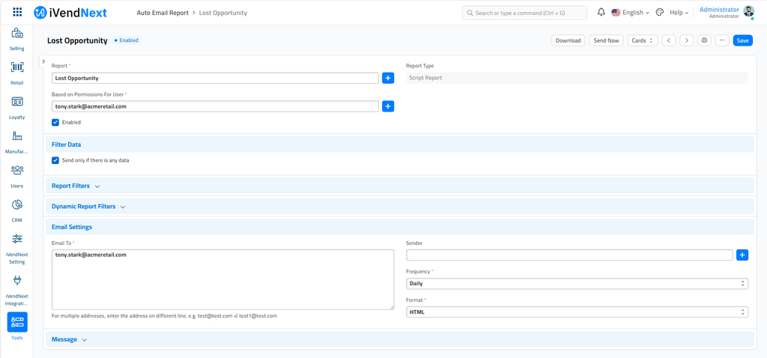Image resolution: width=767 pixels, height=358 pixels.
Task: Toggle Send only if there is any data
Action: click(x=55, y=160)
